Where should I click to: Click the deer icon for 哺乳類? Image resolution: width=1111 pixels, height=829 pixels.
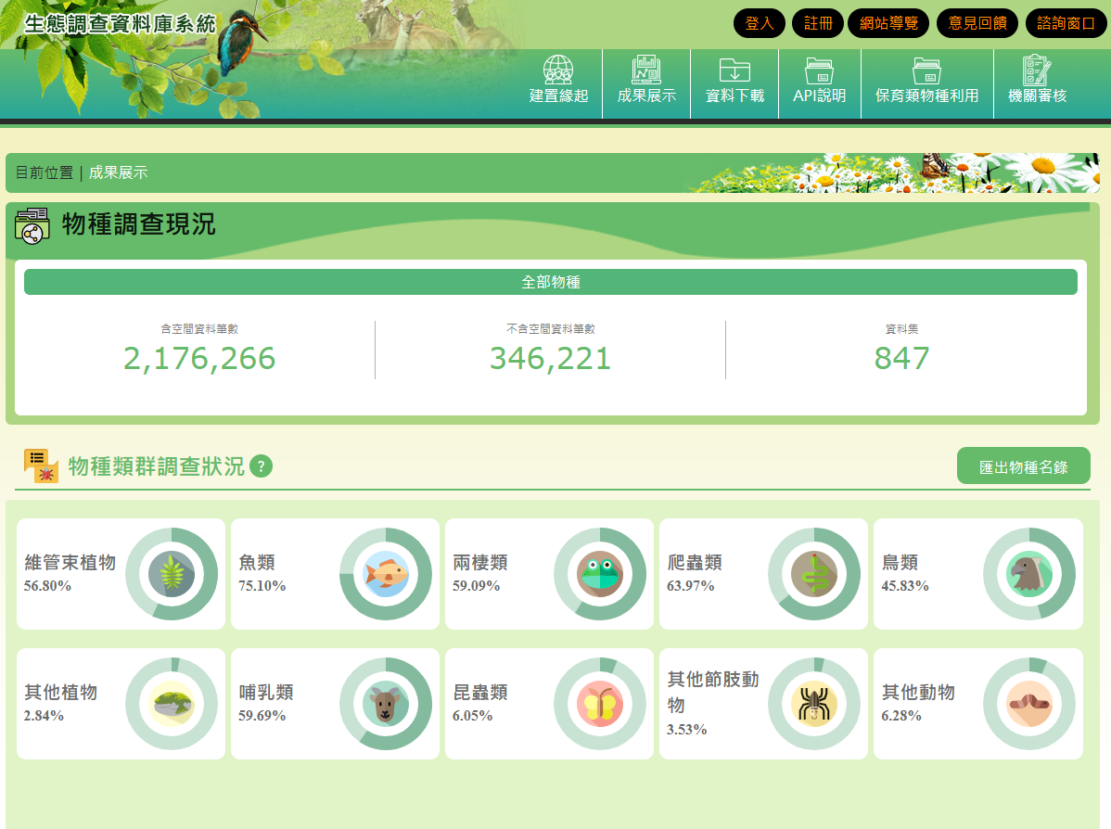tap(386, 704)
